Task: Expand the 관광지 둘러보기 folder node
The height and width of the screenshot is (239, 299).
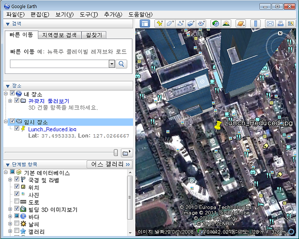Action: [10, 101]
